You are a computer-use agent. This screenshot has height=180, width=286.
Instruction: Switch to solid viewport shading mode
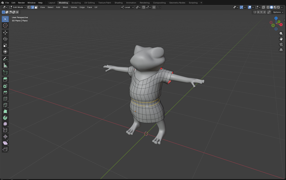point(271,7)
